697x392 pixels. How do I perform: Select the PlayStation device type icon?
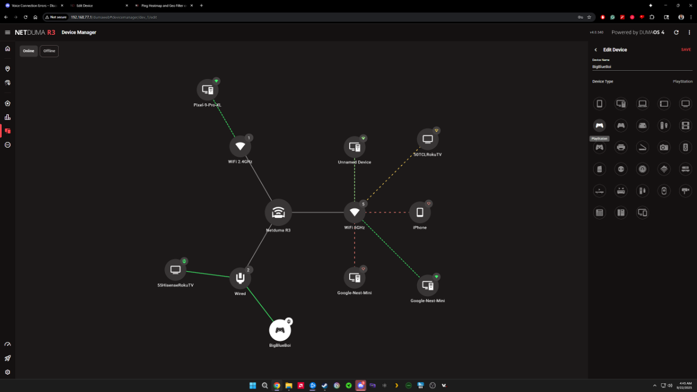pyautogui.click(x=599, y=125)
